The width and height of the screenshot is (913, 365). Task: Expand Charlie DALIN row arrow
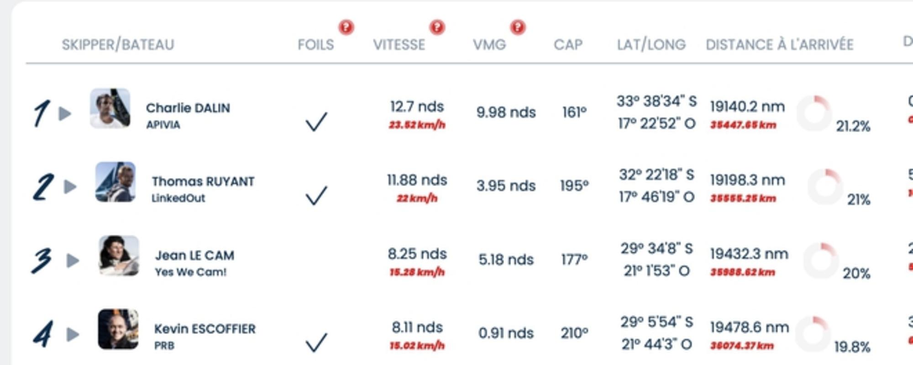coord(65,114)
